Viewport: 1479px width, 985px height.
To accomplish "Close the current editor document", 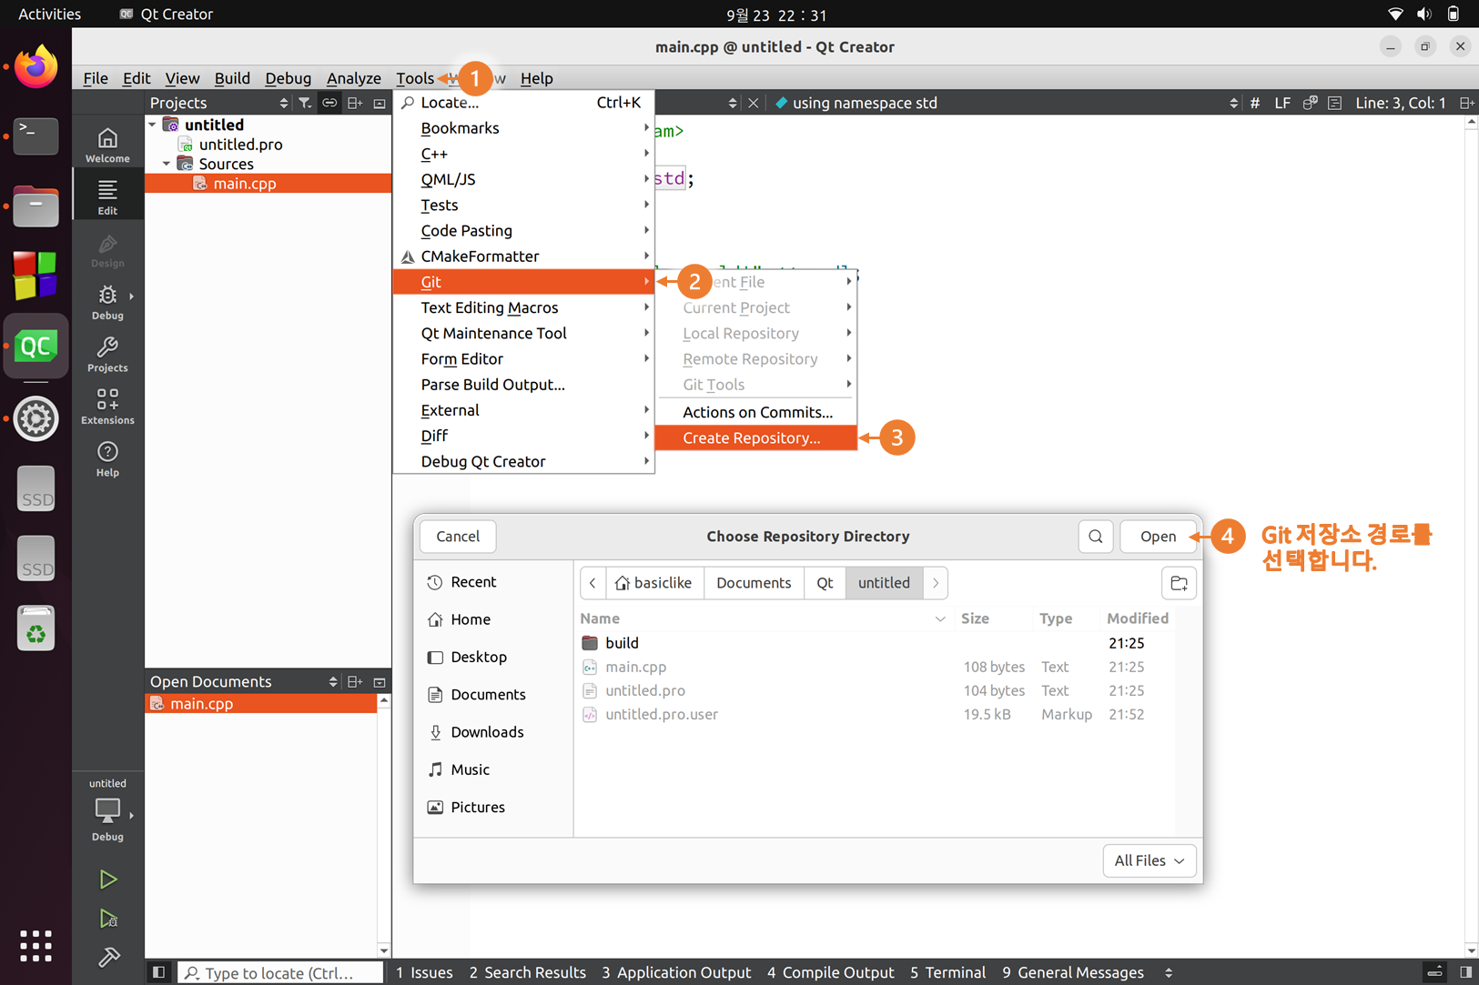I will tap(753, 103).
